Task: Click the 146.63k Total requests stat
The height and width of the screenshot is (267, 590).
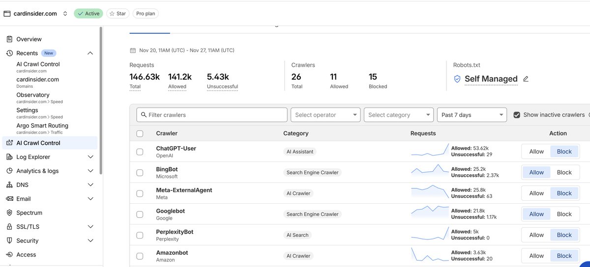Action: coord(145,80)
